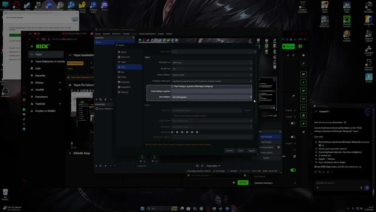Open the OBS Studio desktop shortcut
The width and height of the screenshot is (376, 212).
5,92
